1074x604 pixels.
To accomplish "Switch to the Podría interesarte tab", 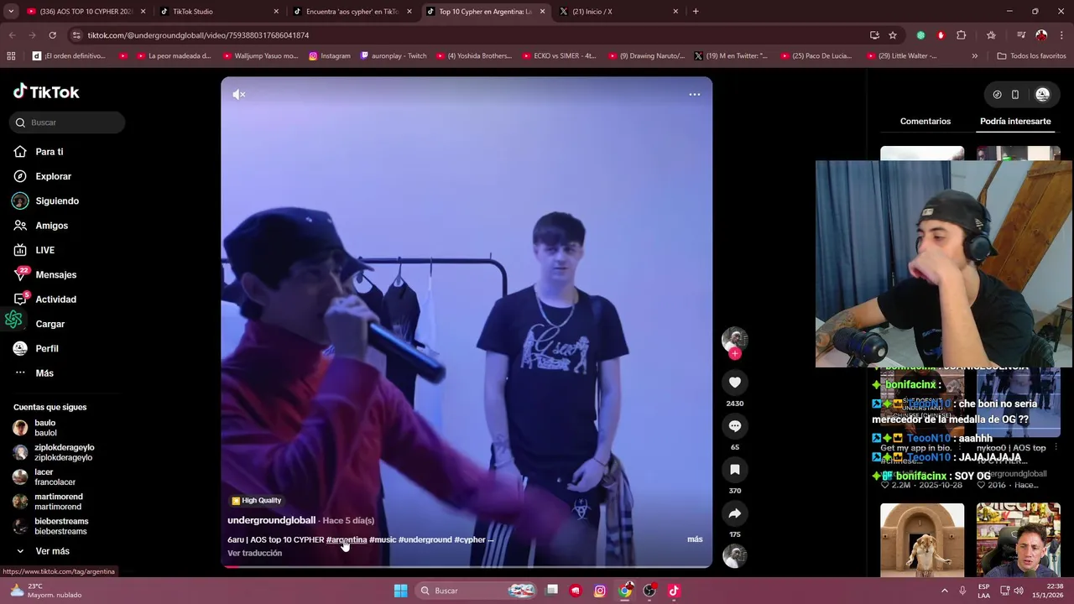I will click(x=1015, y=122).
